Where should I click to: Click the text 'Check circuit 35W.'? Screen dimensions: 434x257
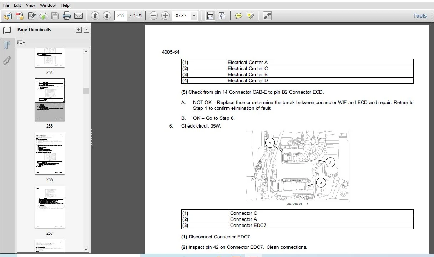201,126
